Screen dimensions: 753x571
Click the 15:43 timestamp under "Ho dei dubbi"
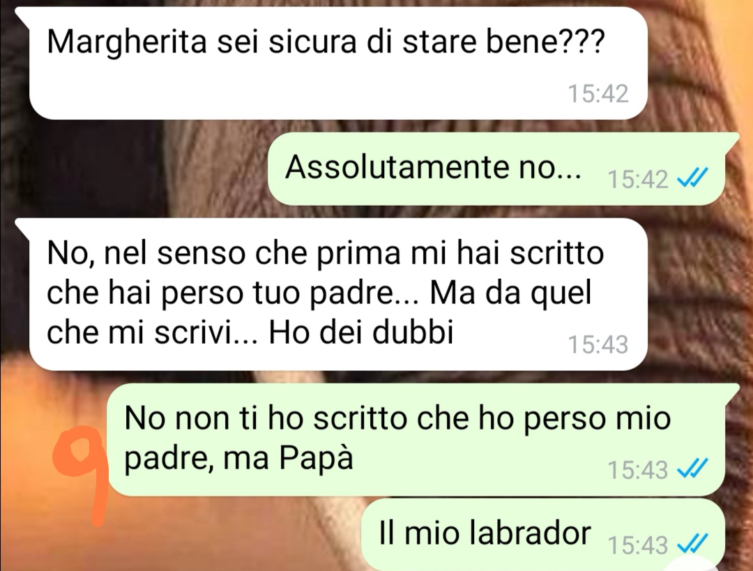(598, 344)
